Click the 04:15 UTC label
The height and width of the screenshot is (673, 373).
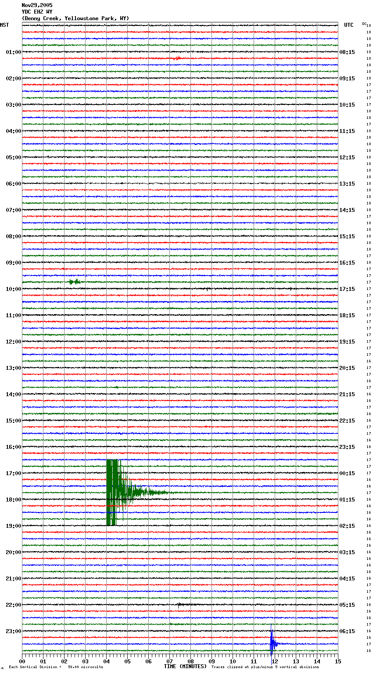click(347, 579)
